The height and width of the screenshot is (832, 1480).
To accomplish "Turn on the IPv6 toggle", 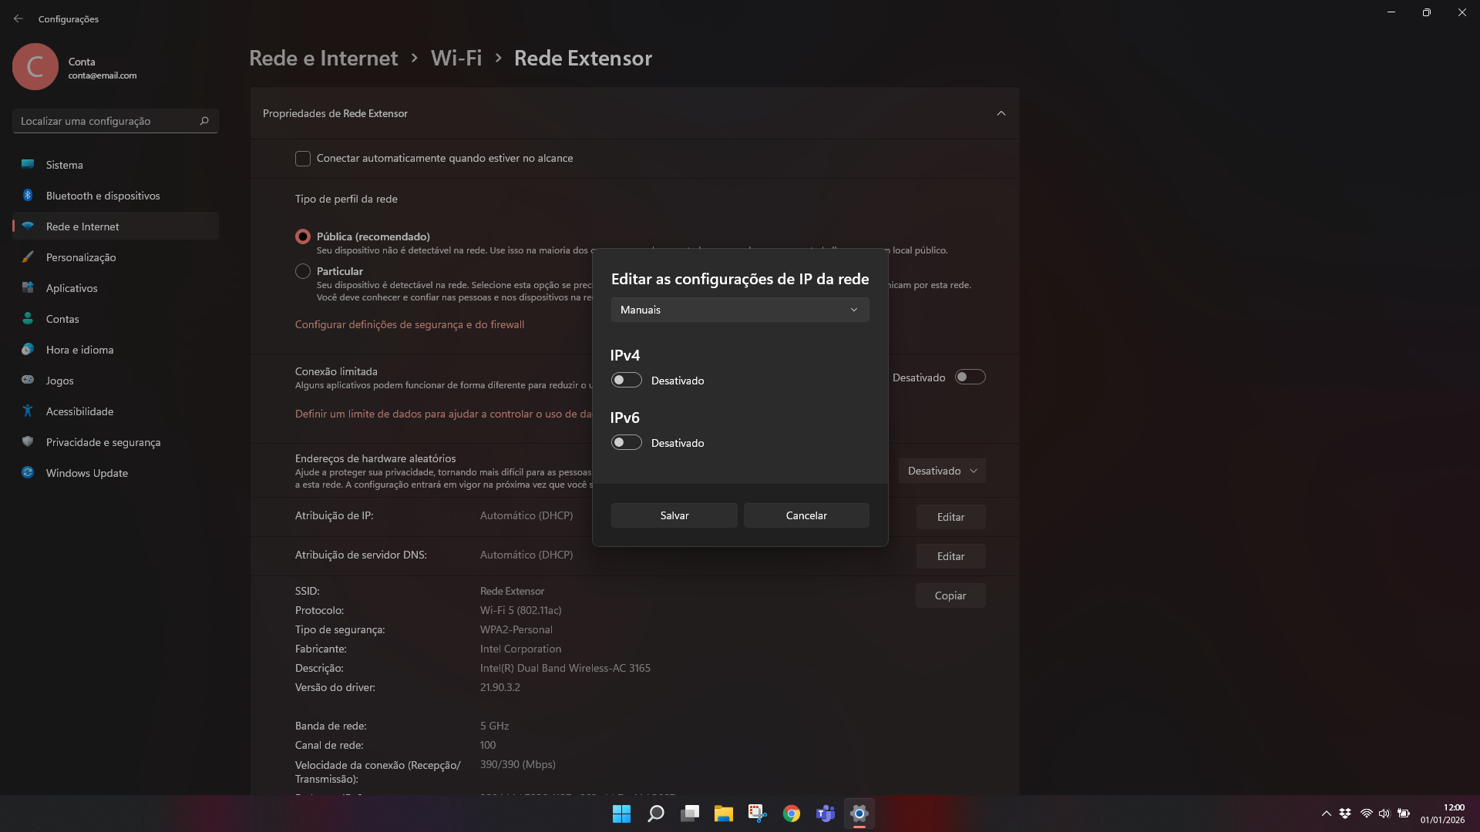I will coord(626,443).
